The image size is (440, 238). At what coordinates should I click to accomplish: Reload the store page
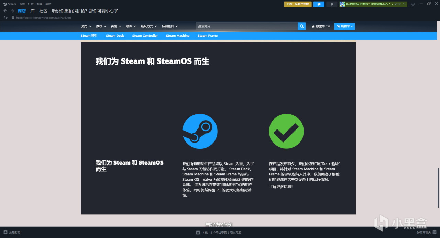pos(5,17)
